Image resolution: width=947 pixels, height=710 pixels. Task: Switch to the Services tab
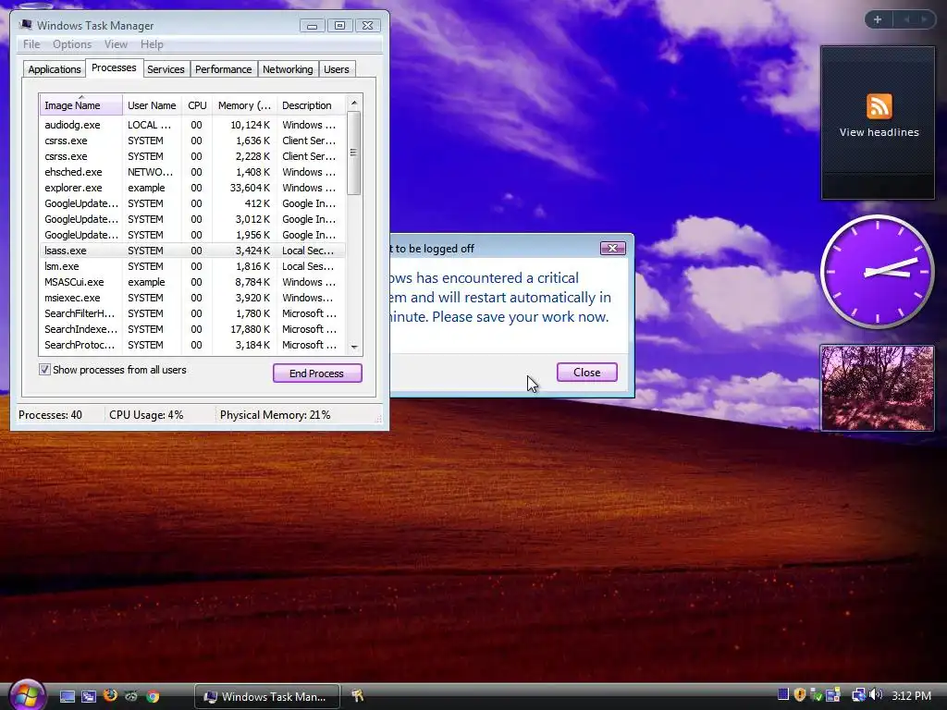(x=166, y=69)
